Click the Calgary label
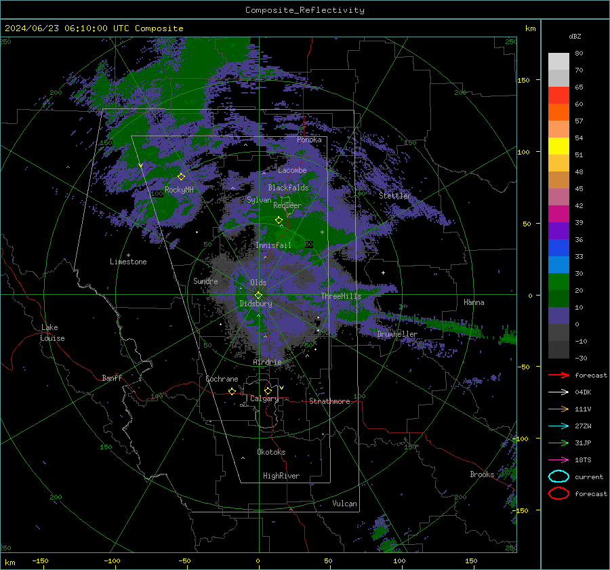 264,399
